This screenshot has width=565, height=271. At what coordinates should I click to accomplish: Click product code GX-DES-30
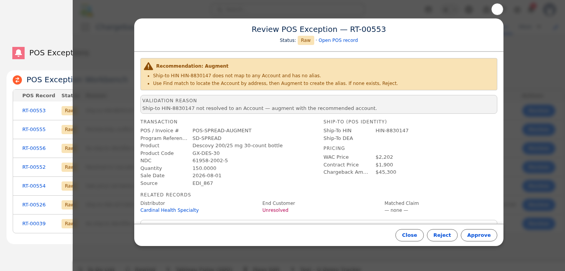point(206,153)
